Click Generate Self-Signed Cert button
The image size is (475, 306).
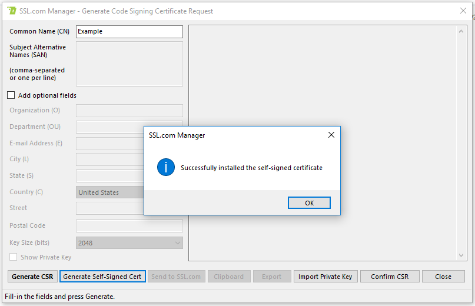click(x=102, y=277)
